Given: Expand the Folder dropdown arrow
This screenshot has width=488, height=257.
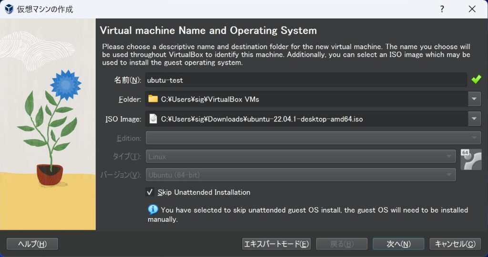Looking at the screenshot, I should [x=474, y=99].
